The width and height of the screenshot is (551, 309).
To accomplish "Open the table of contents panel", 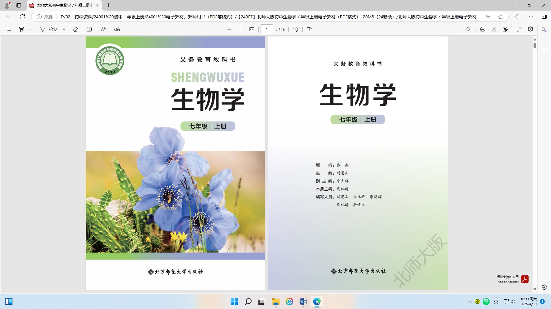I will point(8,29).
